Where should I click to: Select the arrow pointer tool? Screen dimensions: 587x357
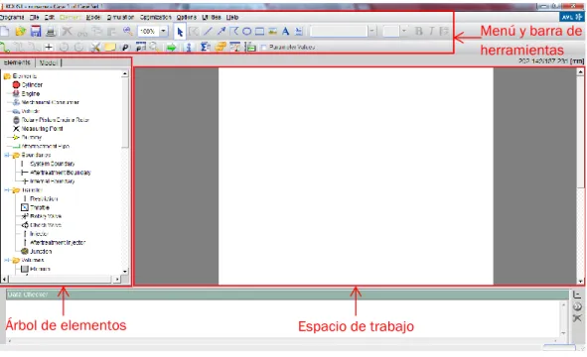(180, 32)
